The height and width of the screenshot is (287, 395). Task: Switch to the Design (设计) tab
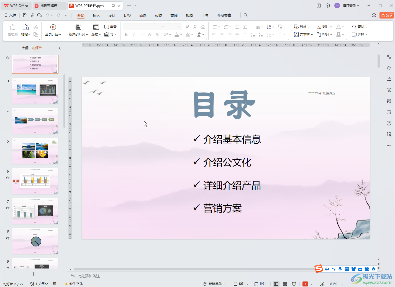tap(112, 15)
